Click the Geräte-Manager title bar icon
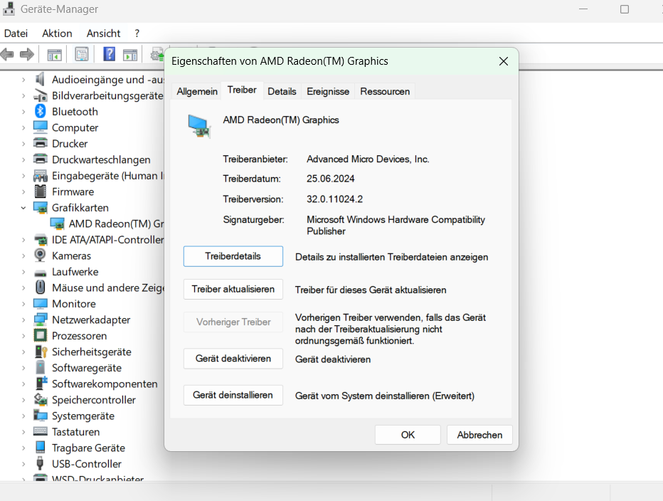Viewport: 663px width, 501px height. pyautogui.click(x=9, y=9)
